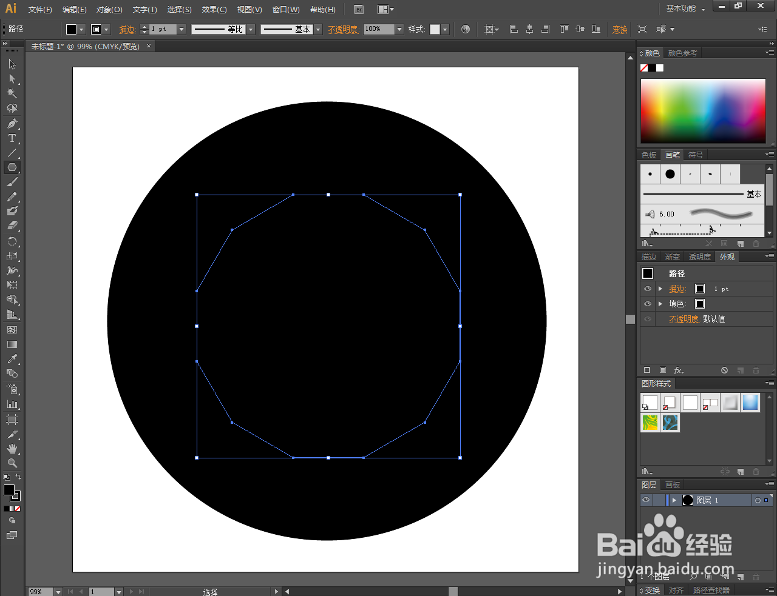
Task: Choose the Paintbrush tool
Action: [x=12, y=182]
